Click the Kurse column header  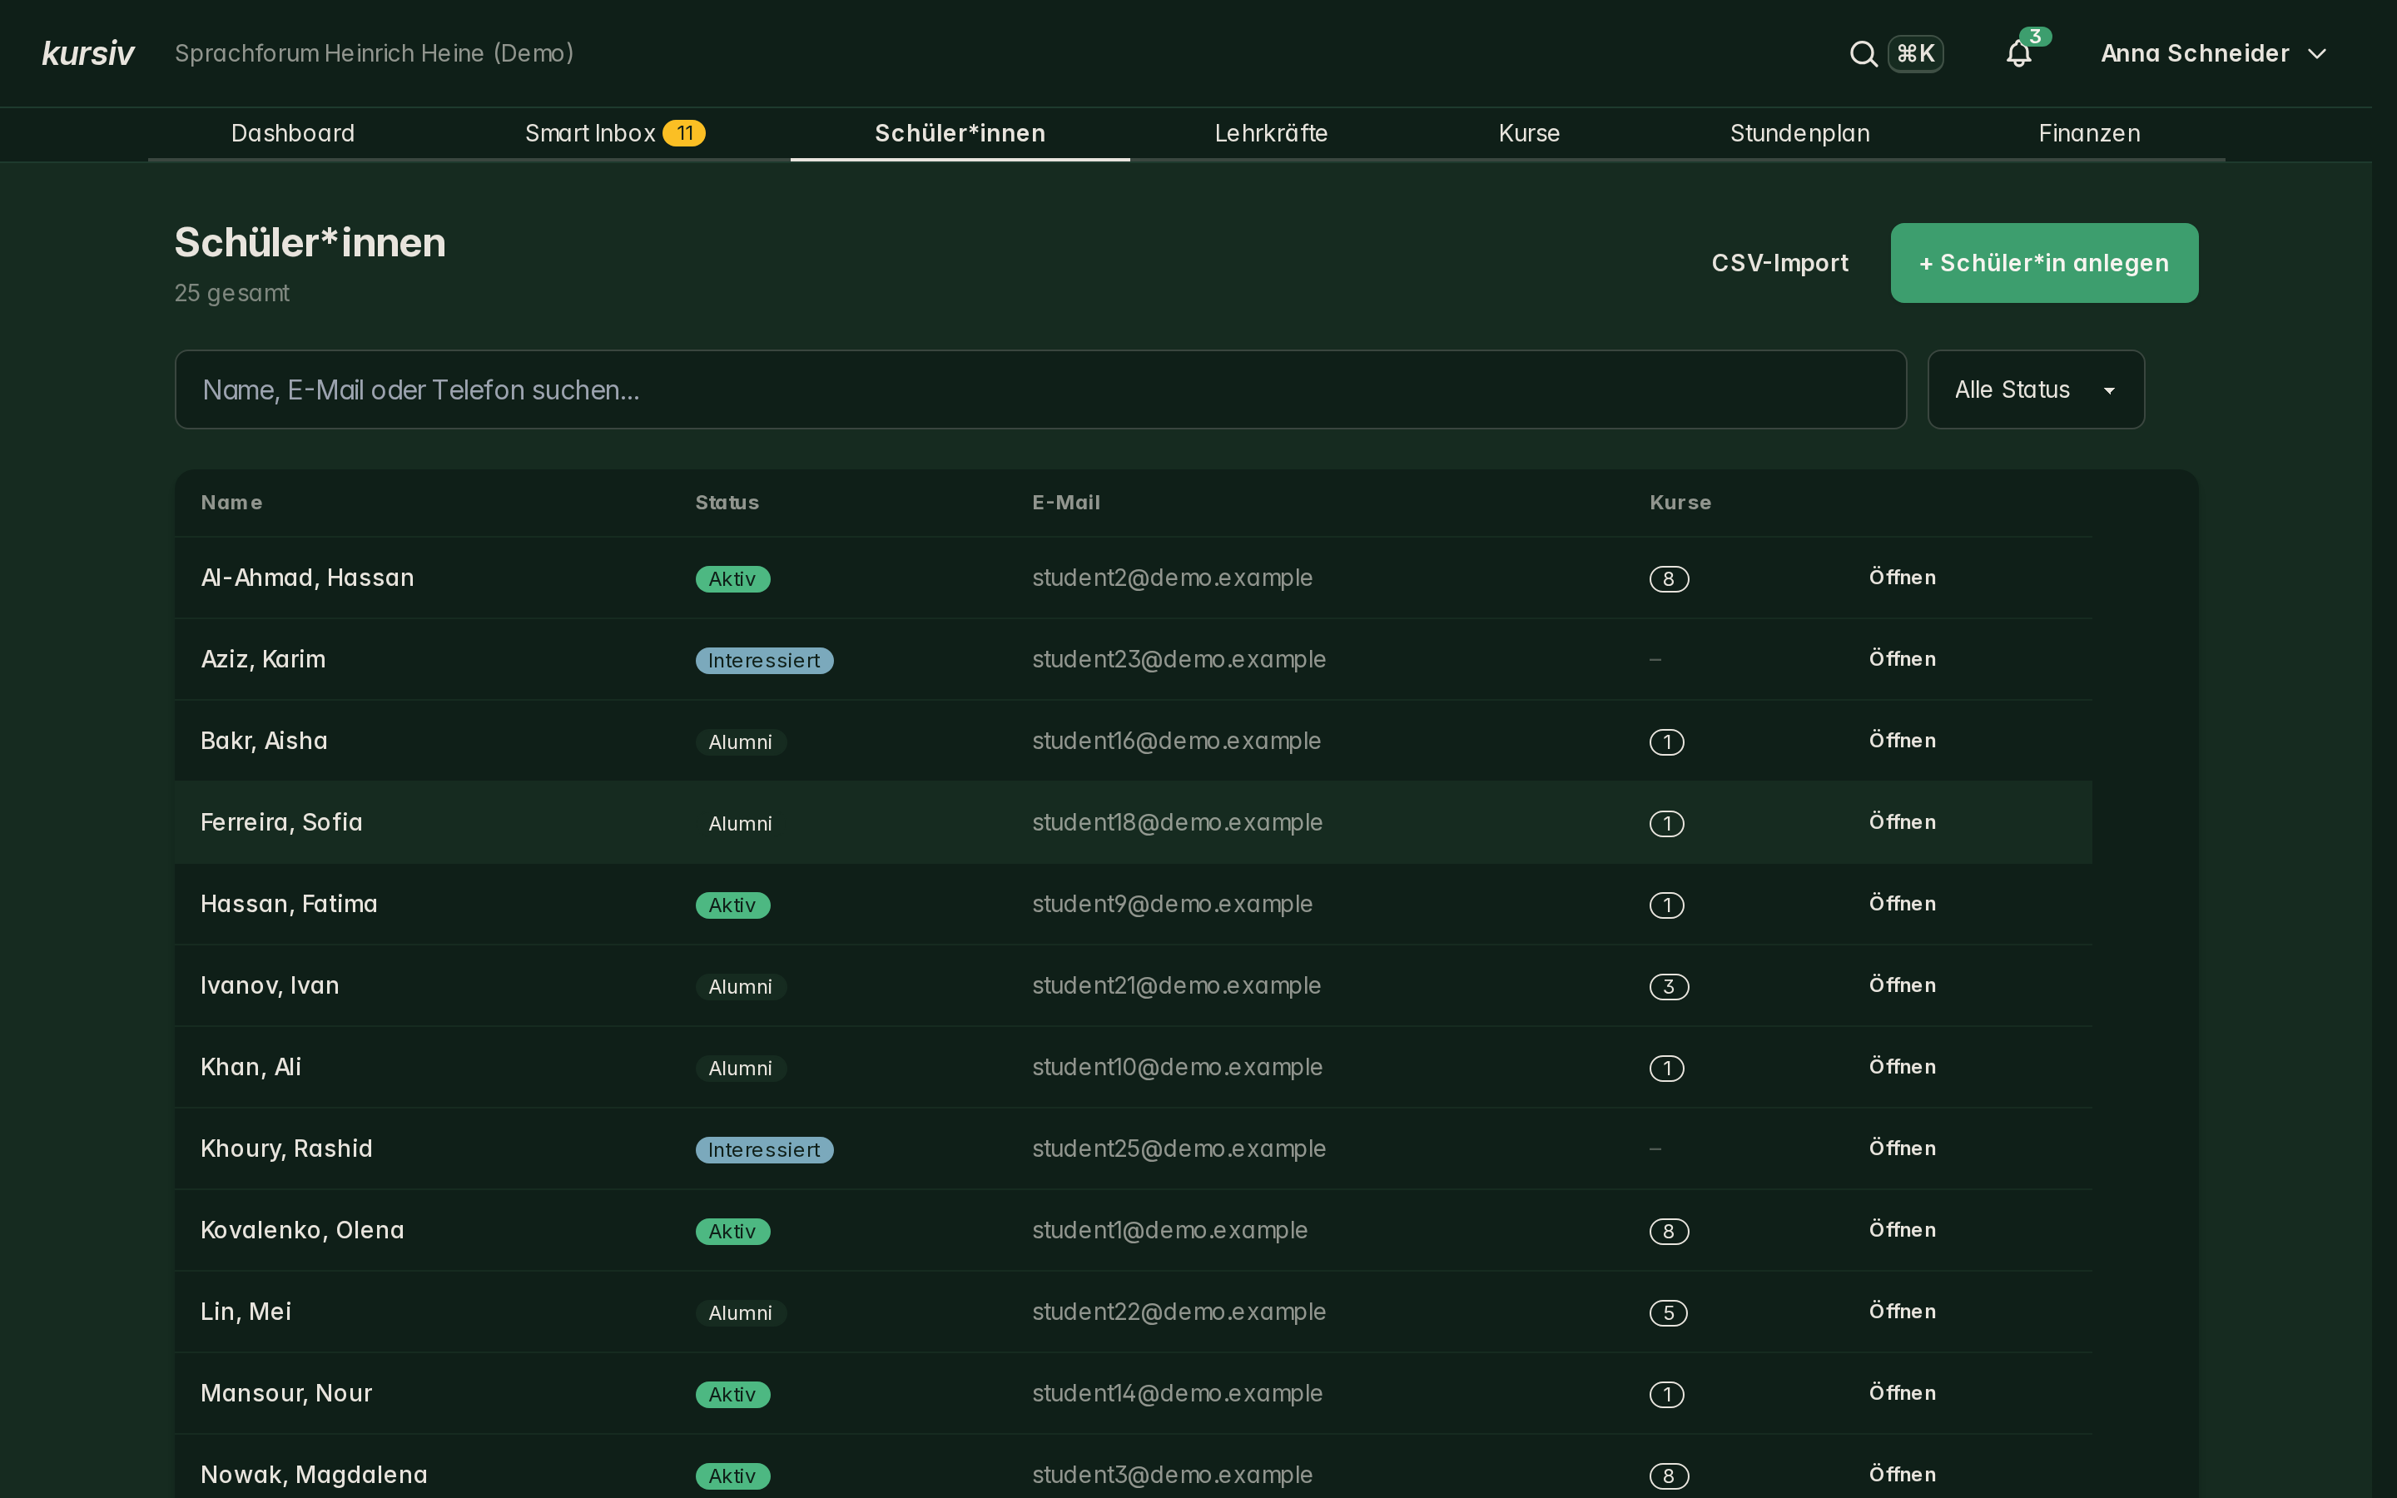[x=1680, y=503]
